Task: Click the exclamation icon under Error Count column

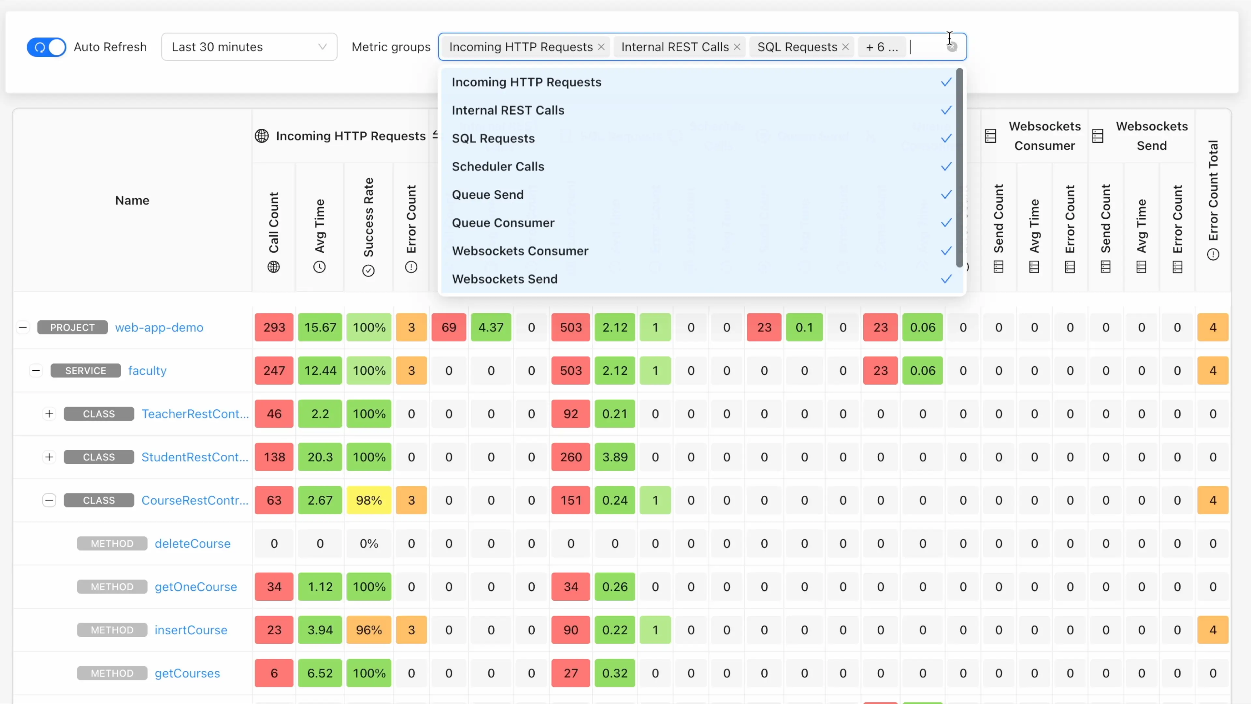Action: [411, 267]
